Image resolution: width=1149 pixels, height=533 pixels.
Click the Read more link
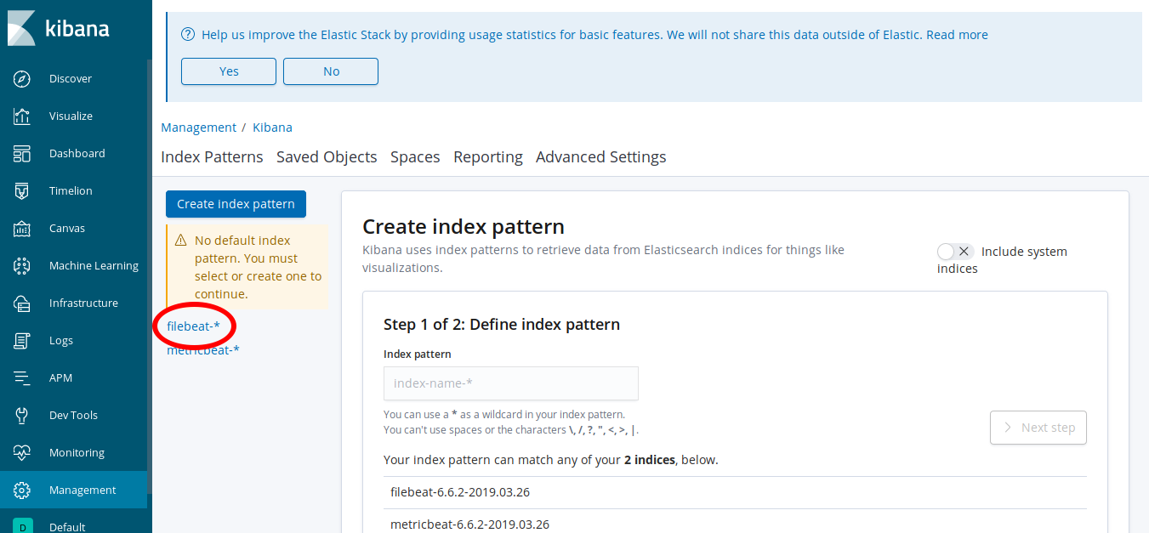[x=956, y=35]
